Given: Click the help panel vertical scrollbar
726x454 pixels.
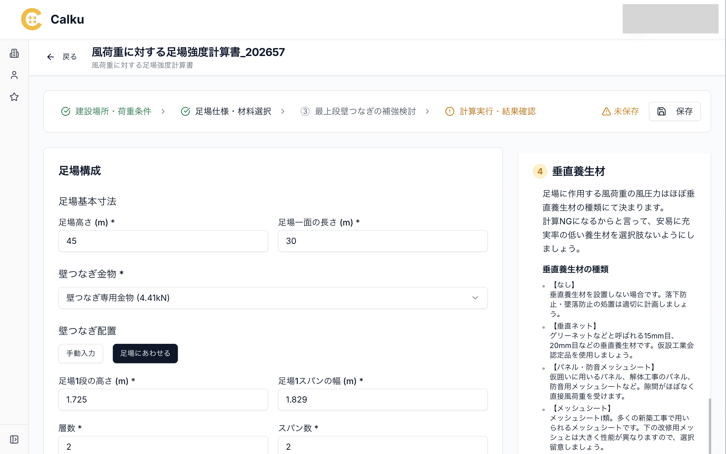Looking at the screenshot, I should click(710, 426).
